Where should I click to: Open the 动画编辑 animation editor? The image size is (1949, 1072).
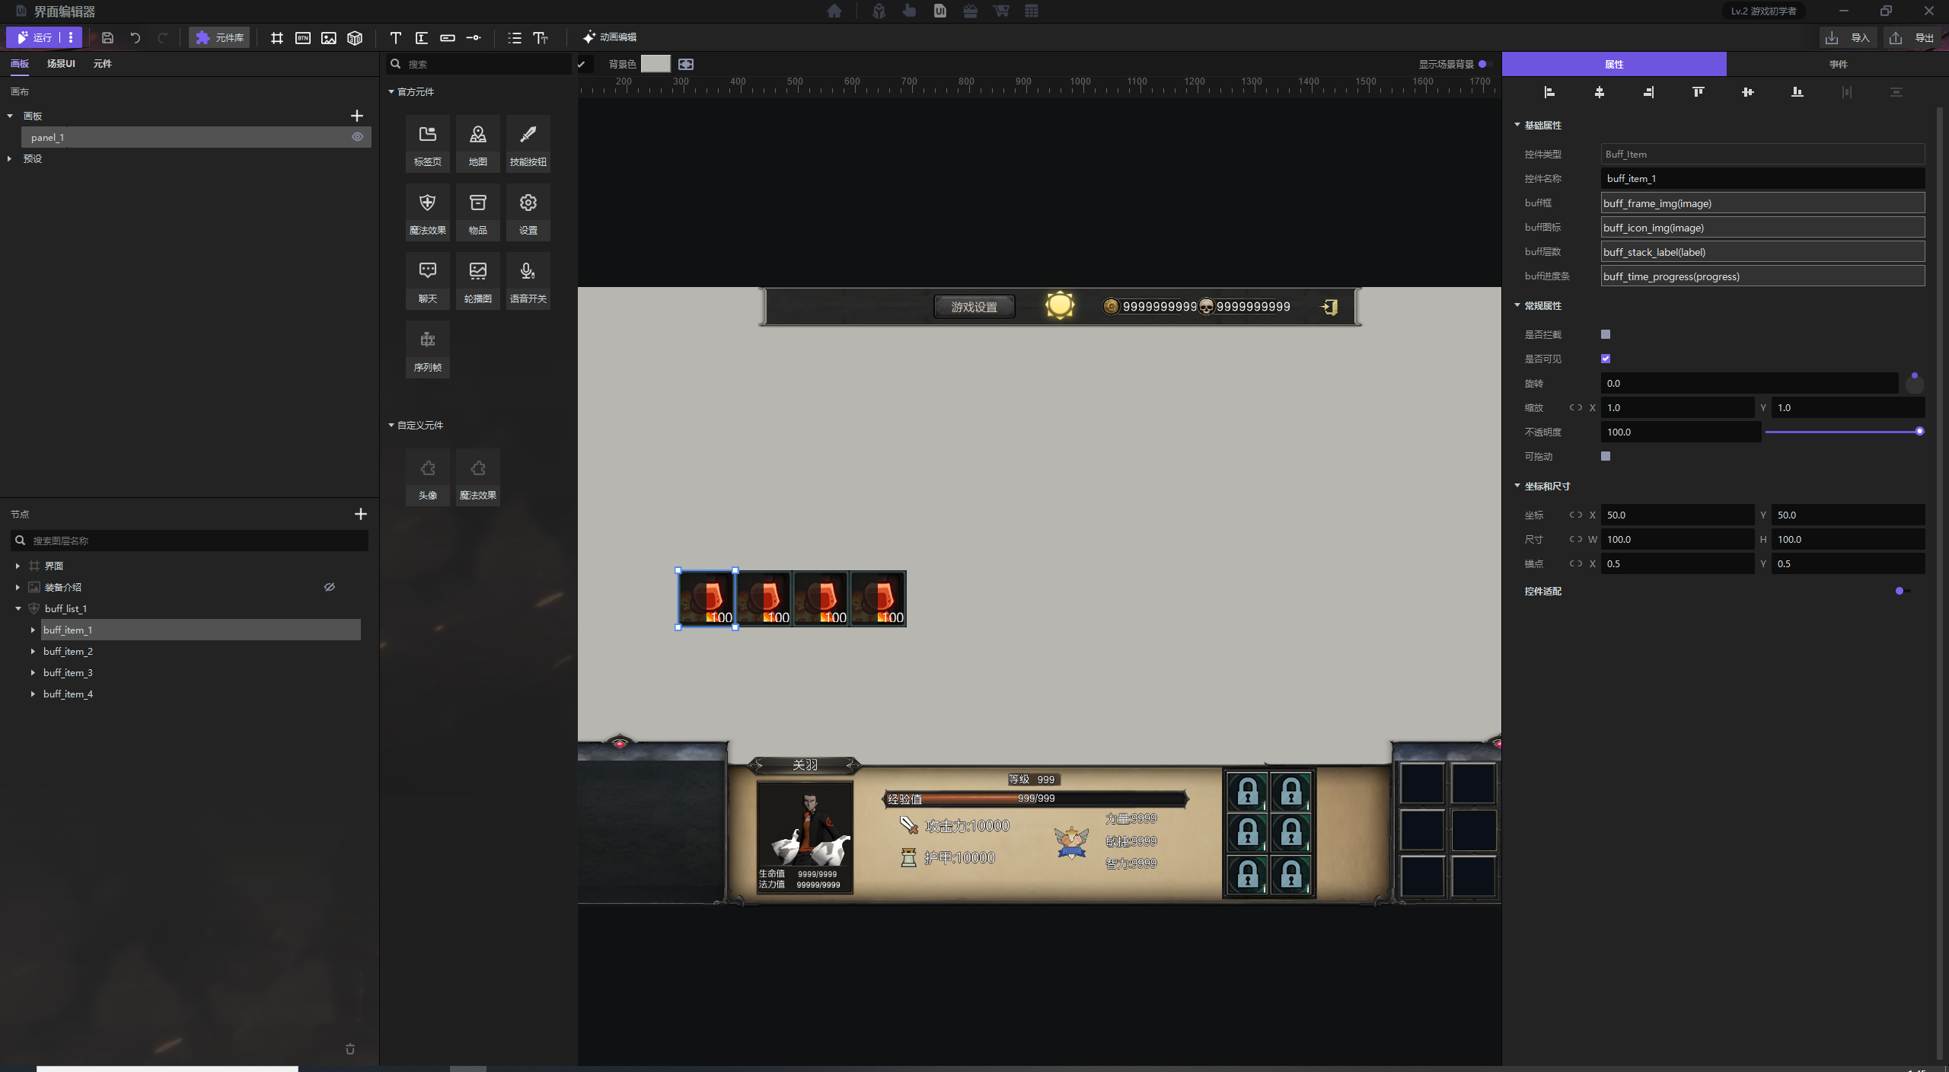tap(610, 37)
